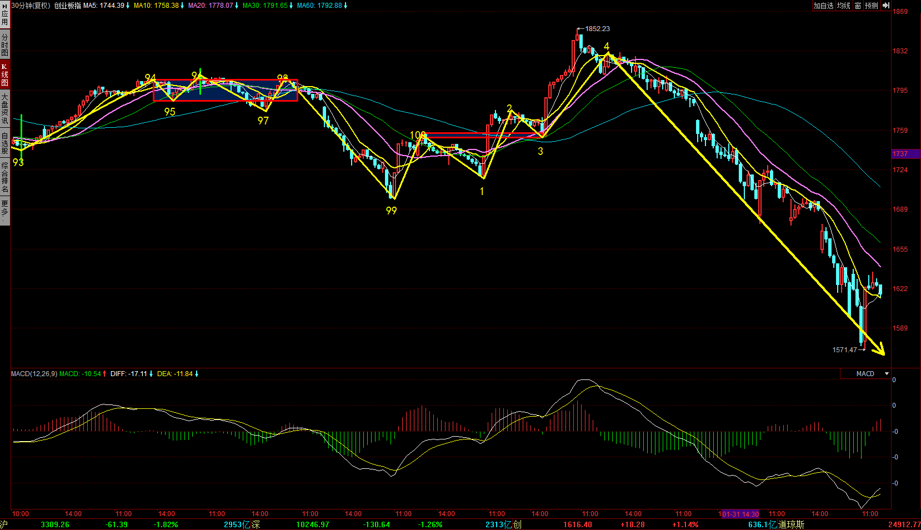Screen dimensions: 921x530
Task: Click the highlighted 01-31 14:30 time marker
Action: (x=739, y=514)
